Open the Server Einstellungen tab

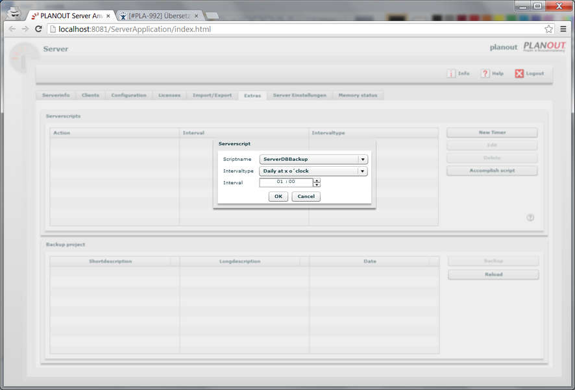click(300, 95)
